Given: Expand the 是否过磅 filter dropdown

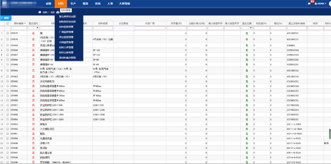Looking at the screenshot, I should [x=247, y=28].
